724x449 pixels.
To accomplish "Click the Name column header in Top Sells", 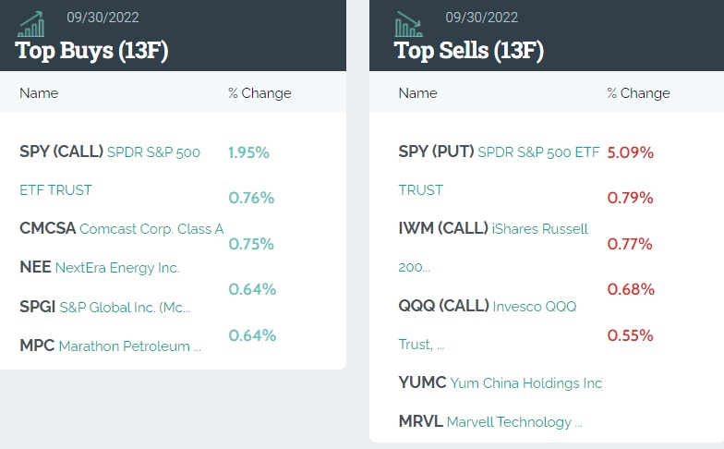I will (x=417, y=93).
